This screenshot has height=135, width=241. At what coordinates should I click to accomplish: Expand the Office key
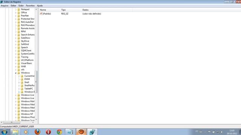pos(16,12)
